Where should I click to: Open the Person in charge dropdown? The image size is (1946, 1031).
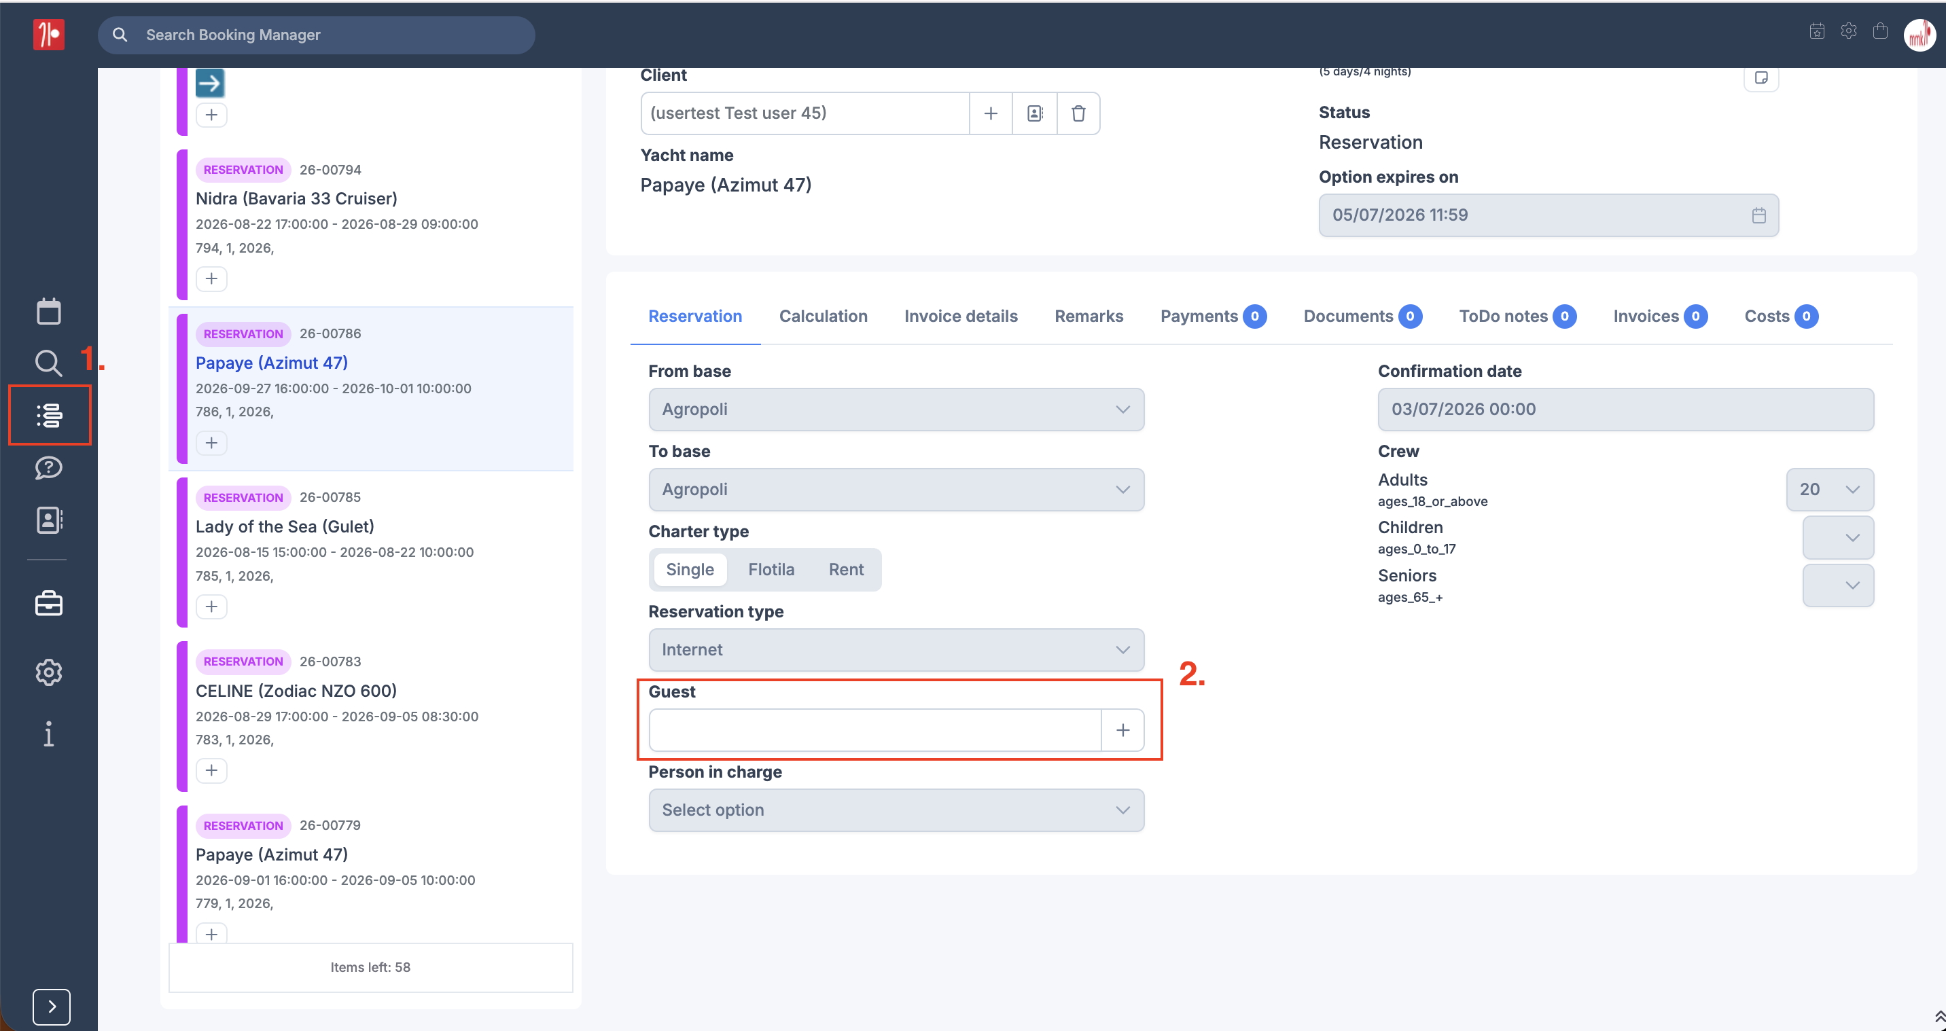click(896, 810)
